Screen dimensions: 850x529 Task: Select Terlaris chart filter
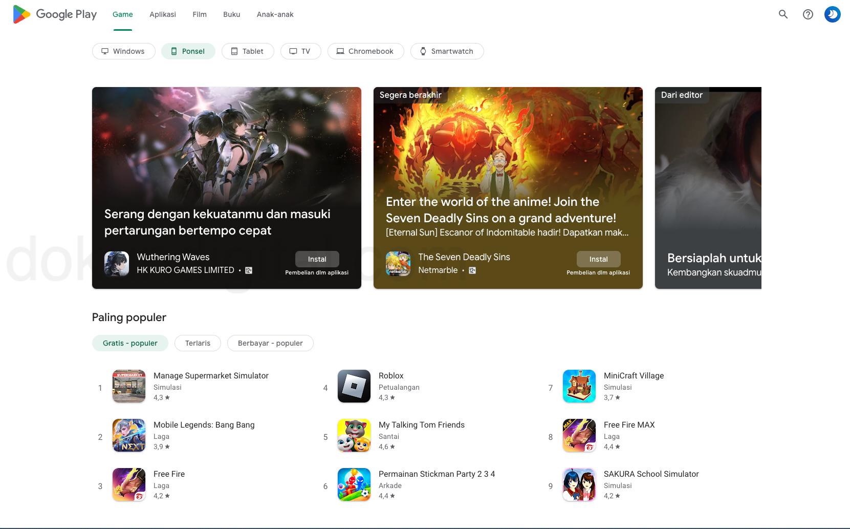click(x=198, y=343)
